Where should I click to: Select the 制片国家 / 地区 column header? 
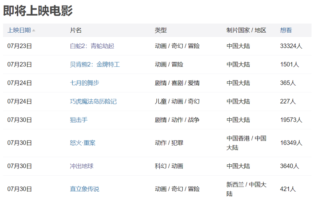click(246, 30)
